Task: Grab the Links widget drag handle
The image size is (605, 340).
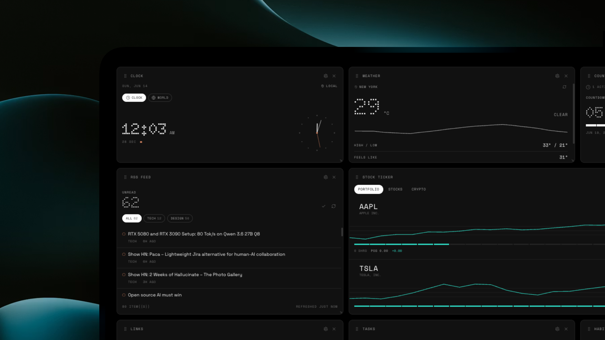Action: pyautogui.click(x=125, y=329)
